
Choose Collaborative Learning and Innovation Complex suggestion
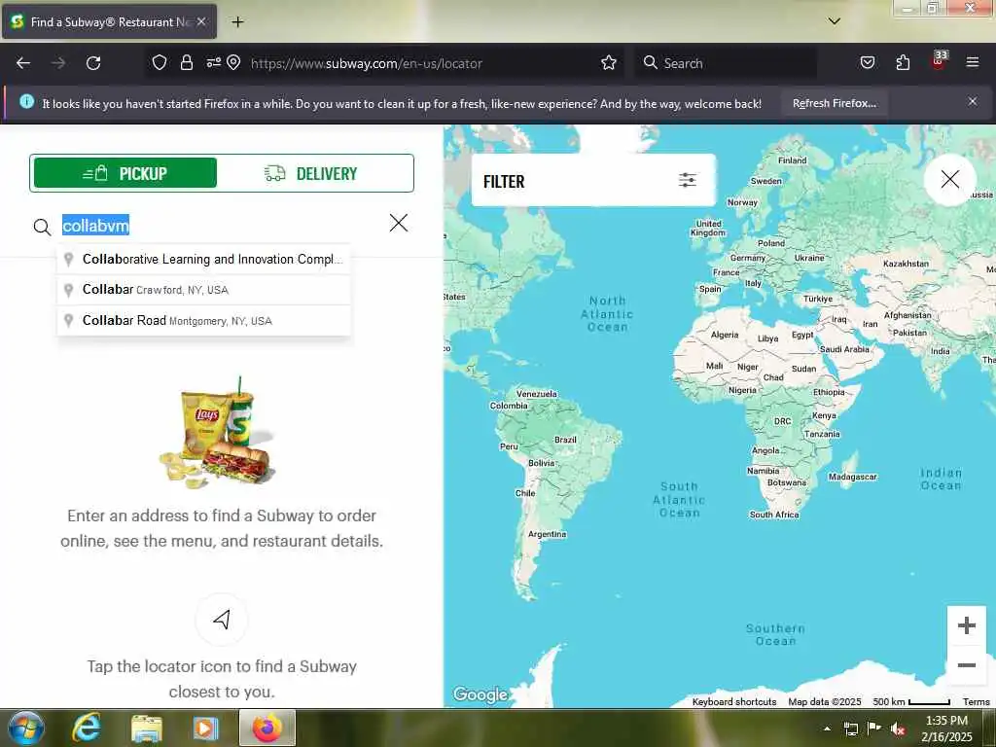point(204,259)
